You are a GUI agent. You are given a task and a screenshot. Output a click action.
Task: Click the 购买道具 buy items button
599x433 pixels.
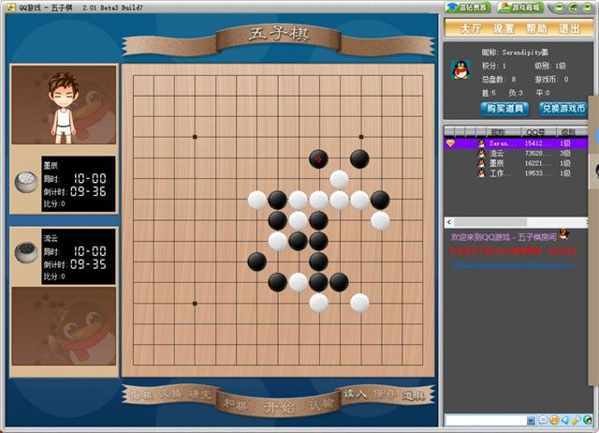tap(504, 109)
